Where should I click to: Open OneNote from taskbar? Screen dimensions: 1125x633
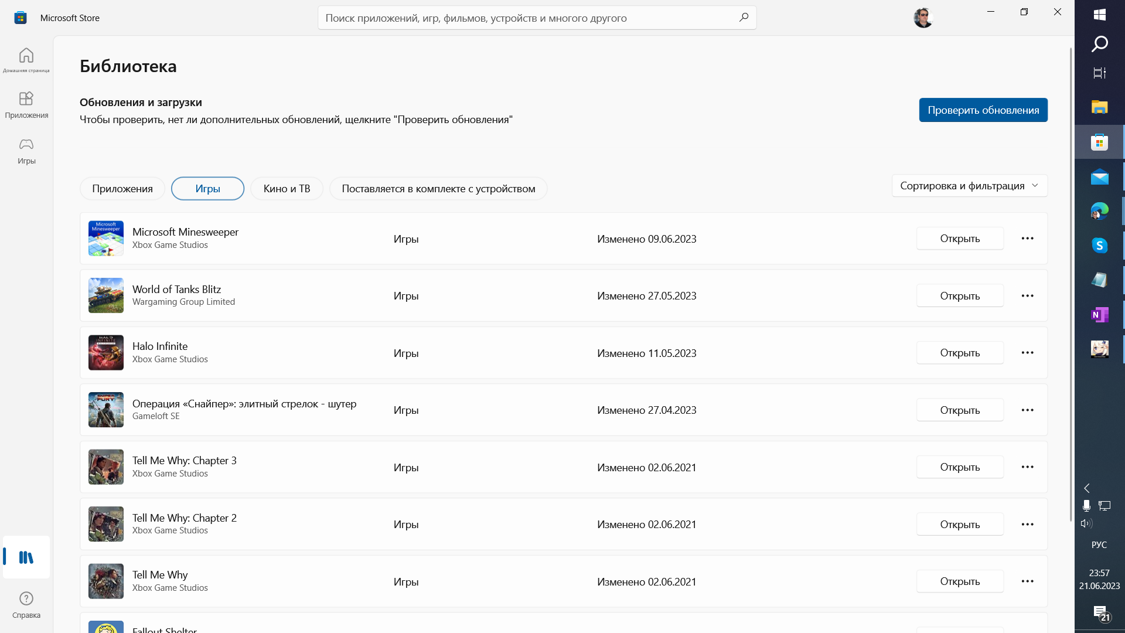tap(1100, 315)
